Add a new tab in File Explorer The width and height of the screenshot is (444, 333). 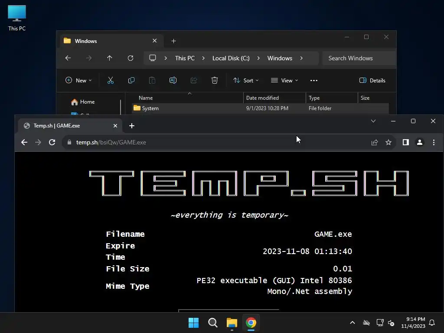point(173,41)
